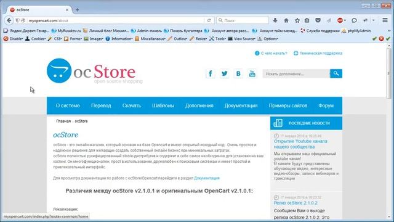This screenshot has width=394, height=222.
Task: Click the ocStore YouTube icon
Action: 252,73
